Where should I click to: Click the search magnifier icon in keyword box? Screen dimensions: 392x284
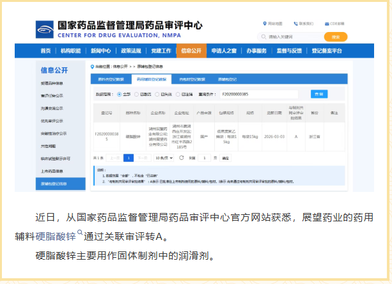pyautogui.click(x=263, y=36)
